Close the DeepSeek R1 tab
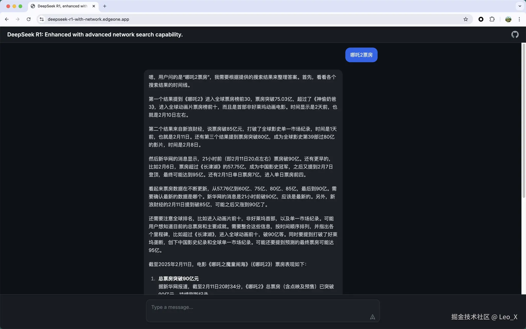Image resolution: width=526 pixels, height=329 pixels. (x=93, y=6)
